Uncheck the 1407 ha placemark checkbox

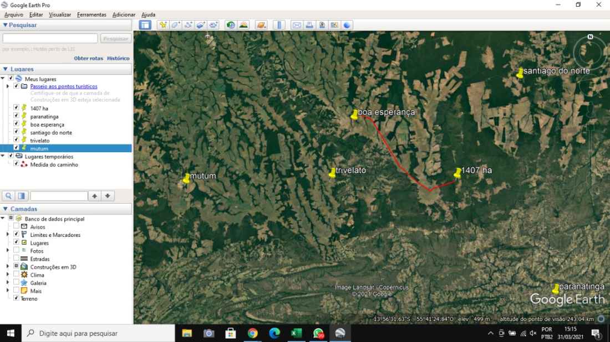(x=16, y=107)
